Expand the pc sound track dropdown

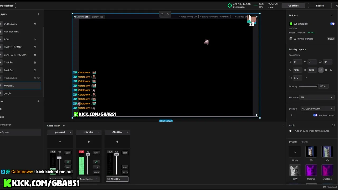70,132
